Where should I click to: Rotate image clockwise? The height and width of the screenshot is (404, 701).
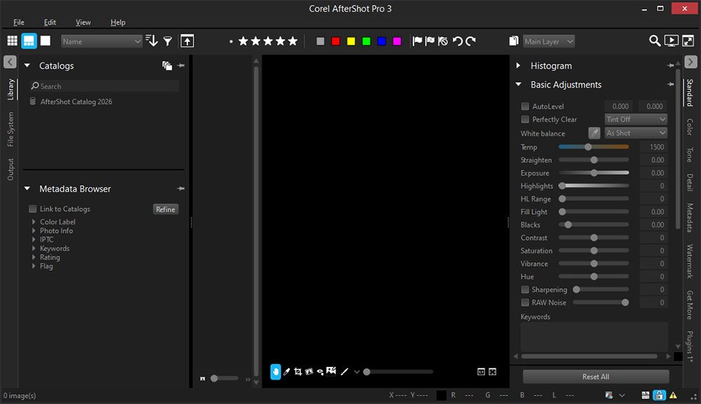[470, 41]
